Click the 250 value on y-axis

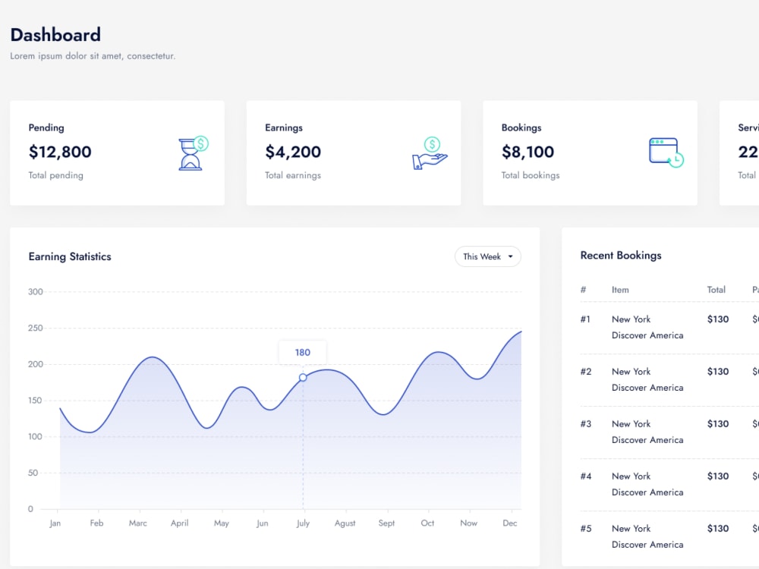tap(36, 328)
